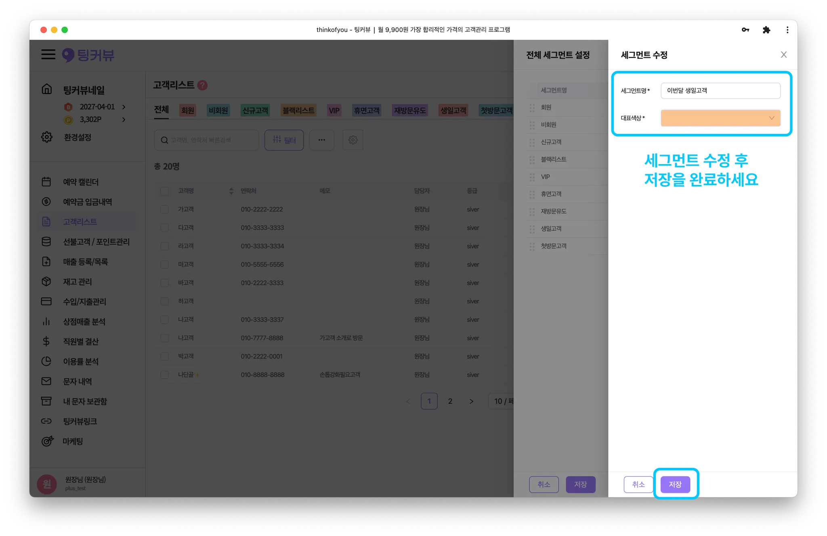The height and width of the screenshot is (536, 827).
Task: Click the 세그먼트명 text input field
Action: [720, 91]
